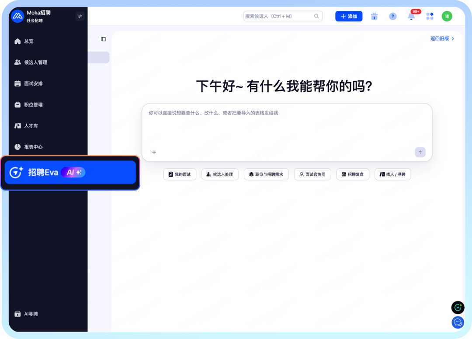Select the 面试官协同 quick chip
Image resolution: width=472 pixels, height=339 pixels.
coord(312,174)
